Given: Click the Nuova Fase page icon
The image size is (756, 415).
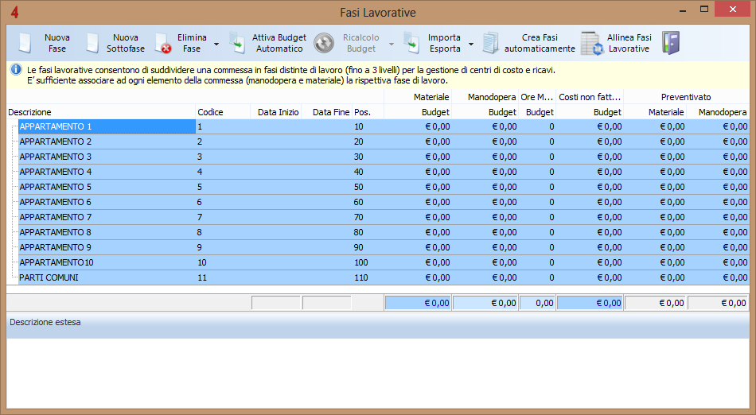Looking at the screenshot, I should [x=25, y=43].
